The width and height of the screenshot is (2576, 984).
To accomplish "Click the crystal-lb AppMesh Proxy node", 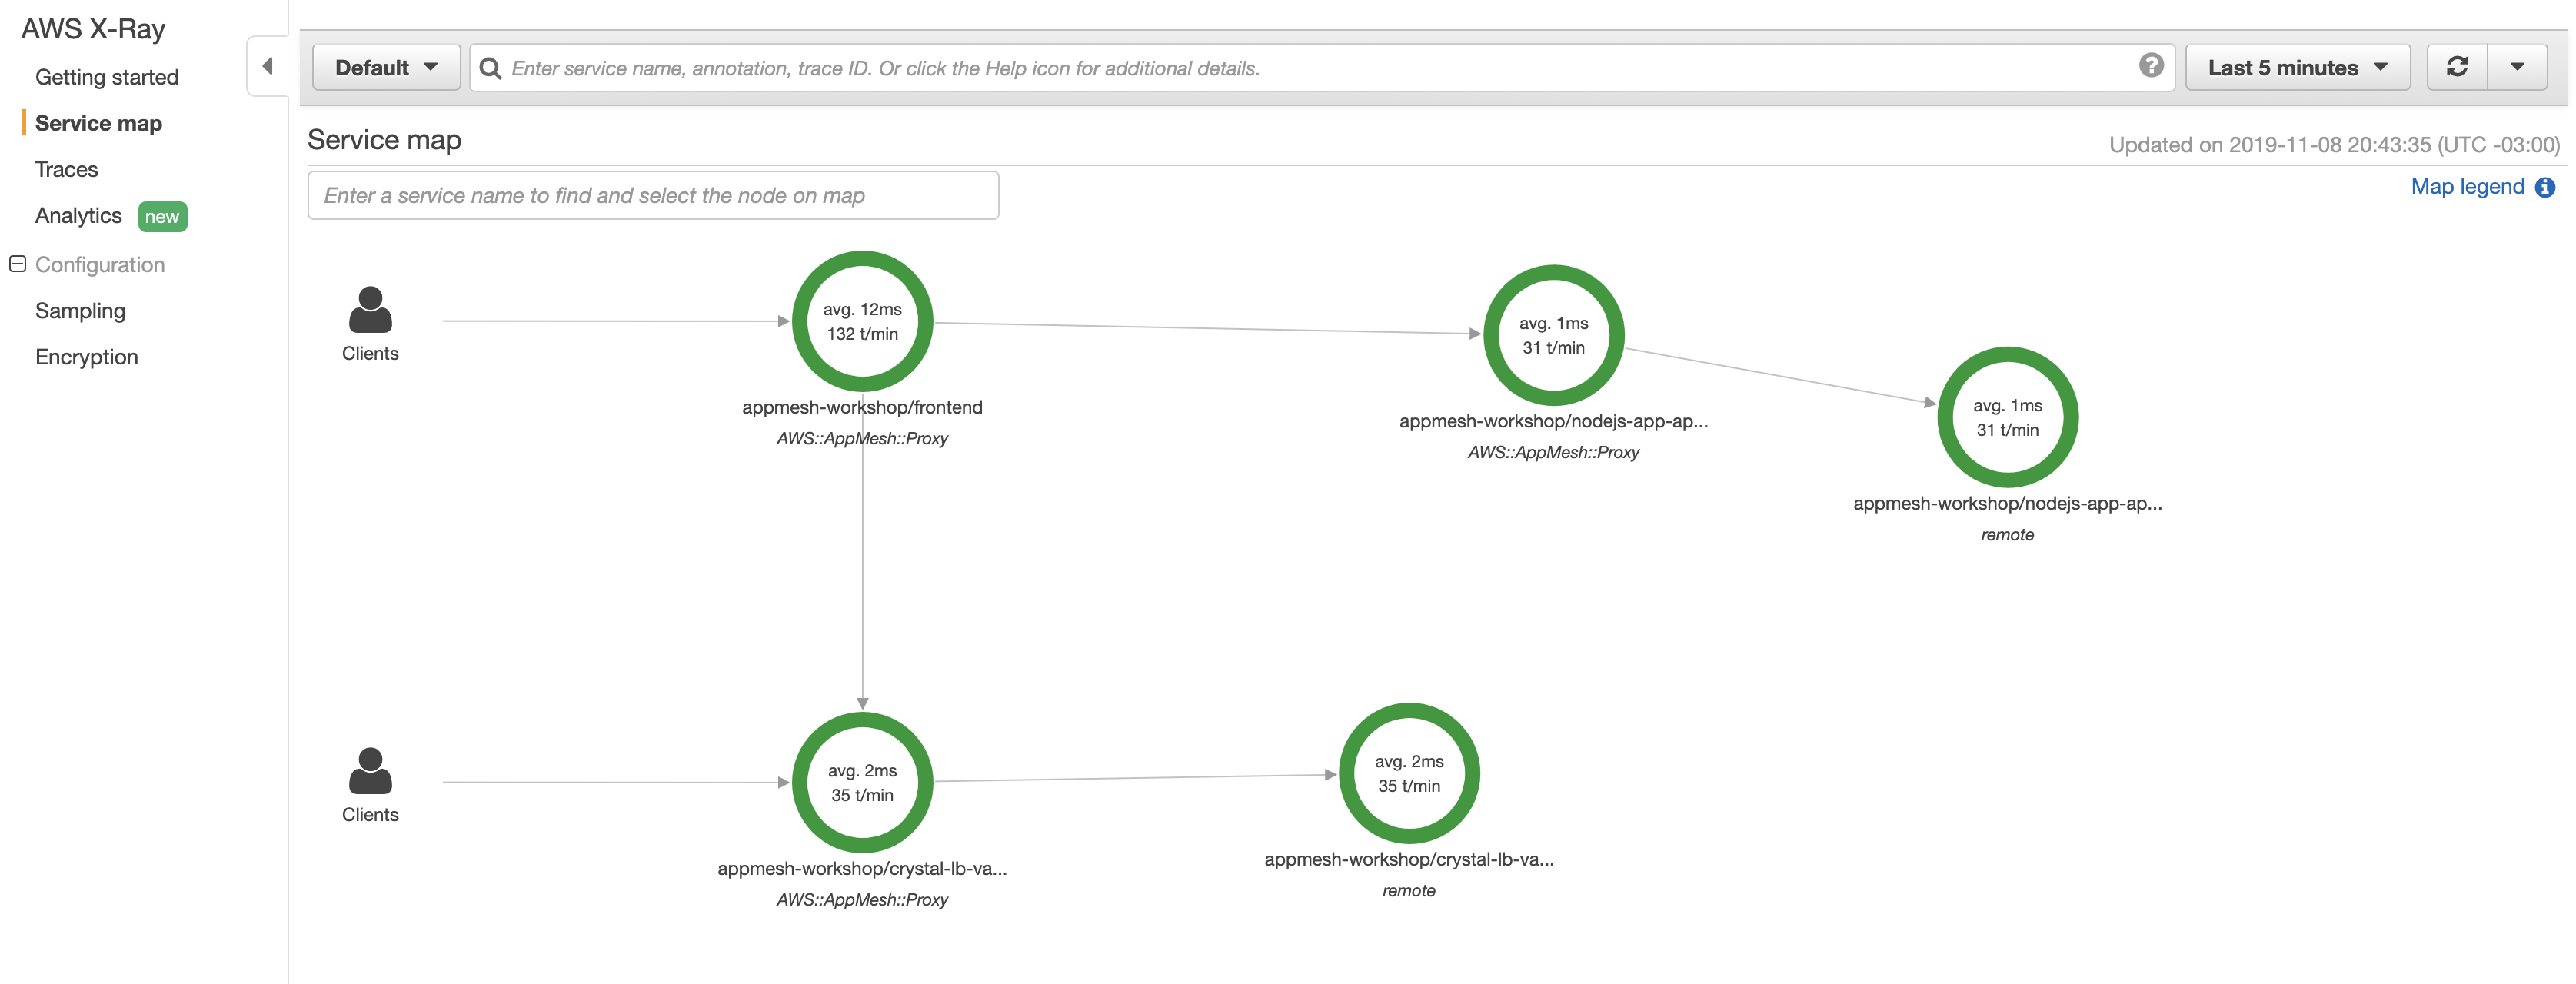I will [862, 782].
